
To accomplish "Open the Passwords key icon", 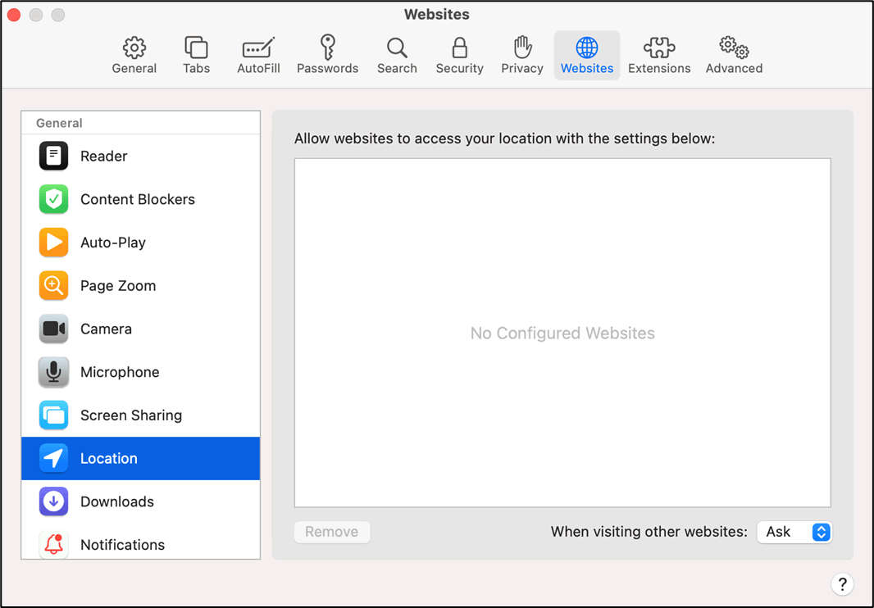I will point(328,48).
